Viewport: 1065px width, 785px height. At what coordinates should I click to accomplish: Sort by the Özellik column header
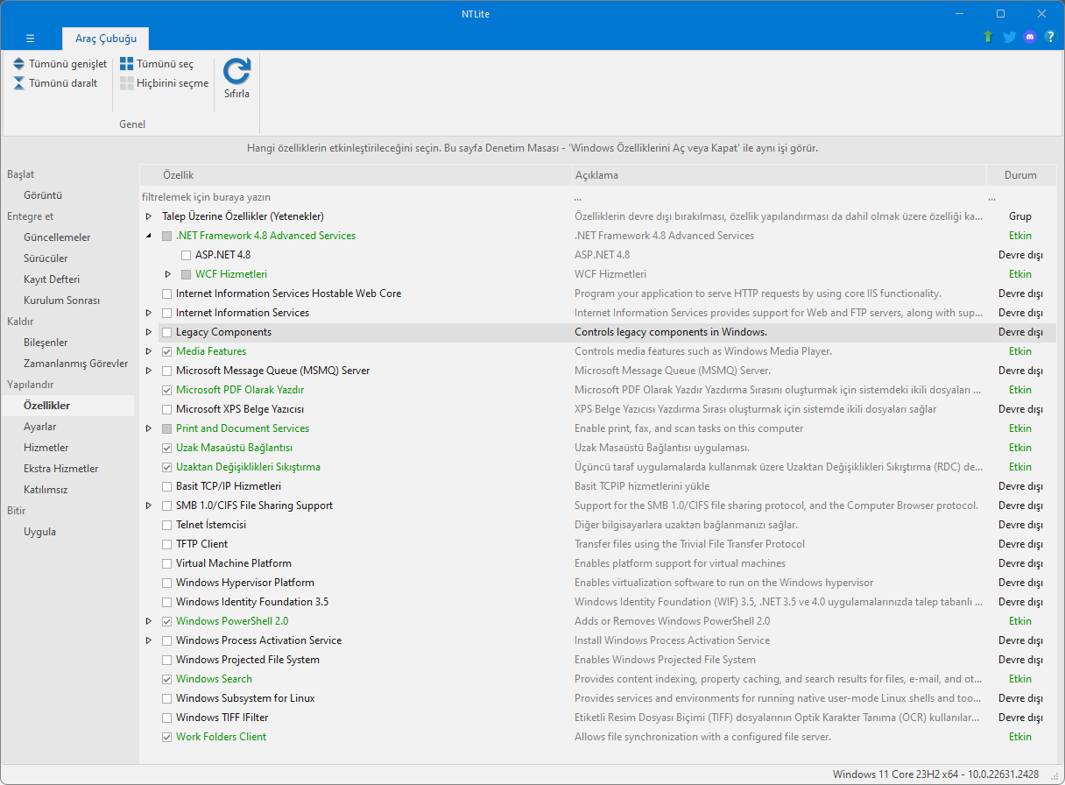coord(356,175)
